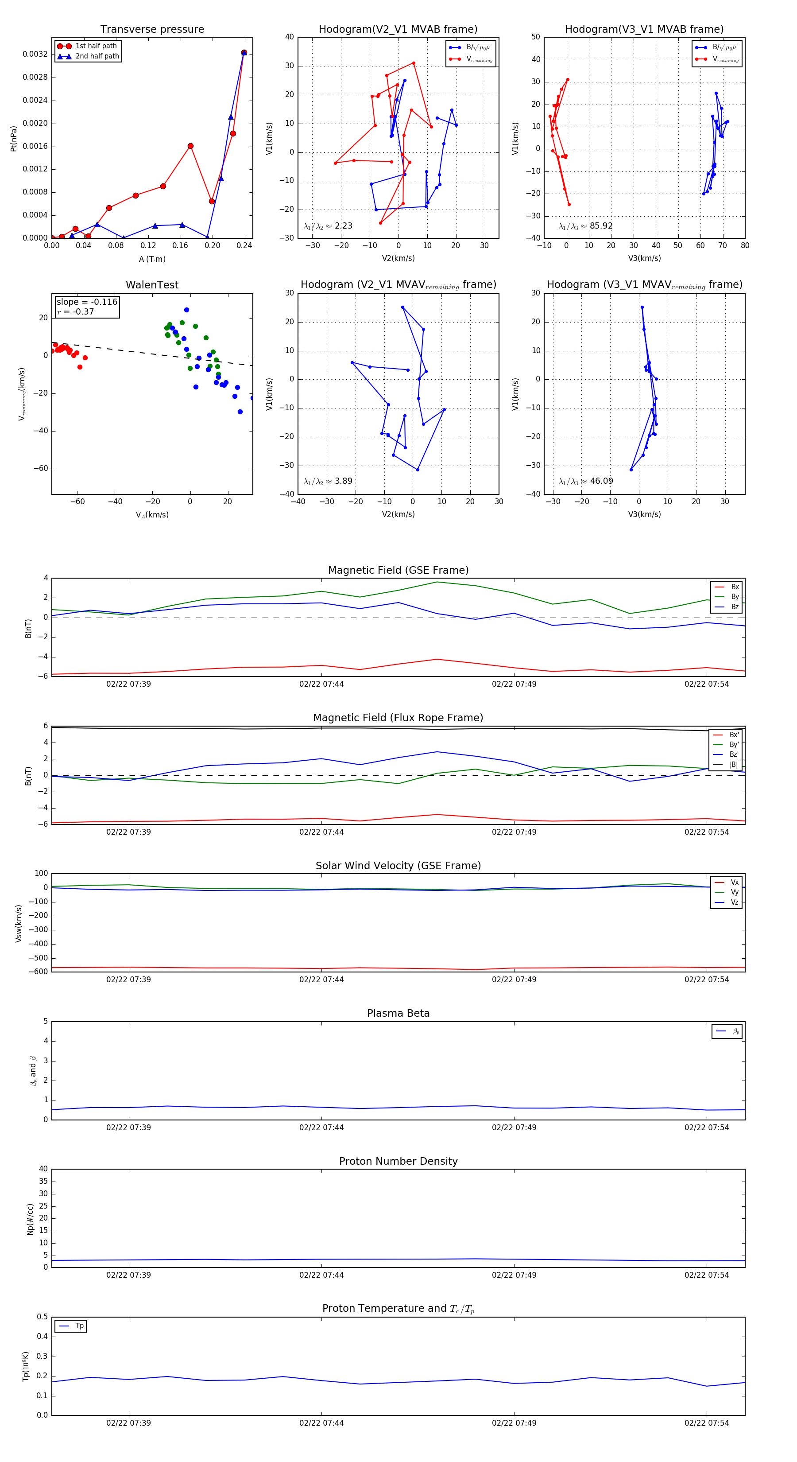Select the "1st half path" legend entry
Screen dimensions: 797x1462
click(x=87, y=46)
